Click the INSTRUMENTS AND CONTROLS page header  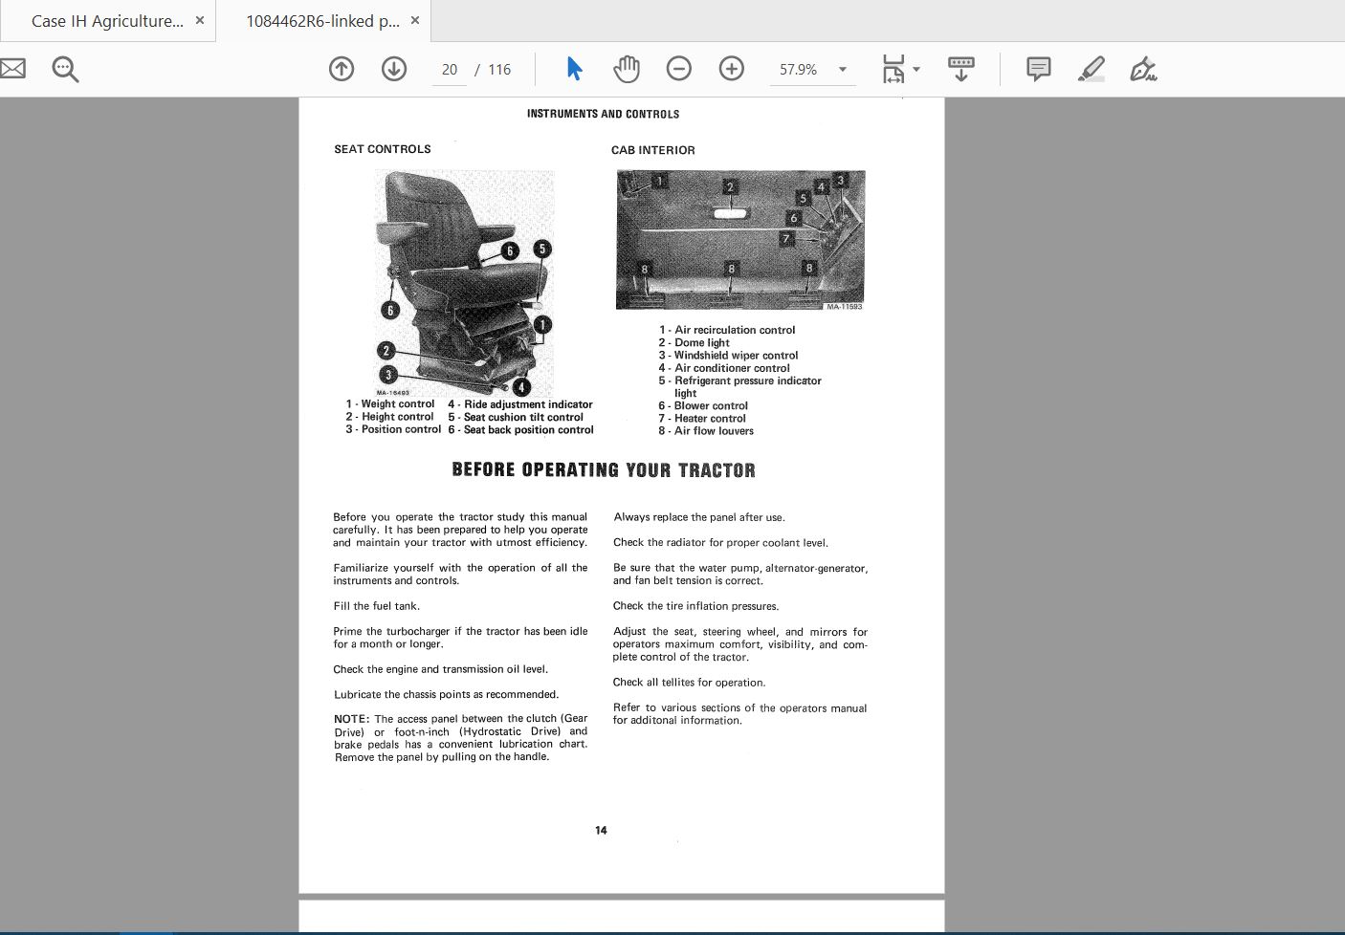pos(604,114)
